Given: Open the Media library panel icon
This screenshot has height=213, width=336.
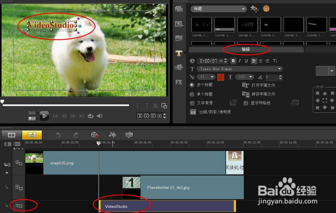Looking at the screenshot, I should 179,9.
